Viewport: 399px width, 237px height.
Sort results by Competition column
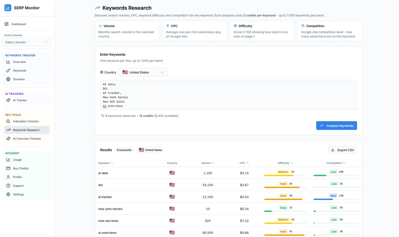click(x=336, y=163)
